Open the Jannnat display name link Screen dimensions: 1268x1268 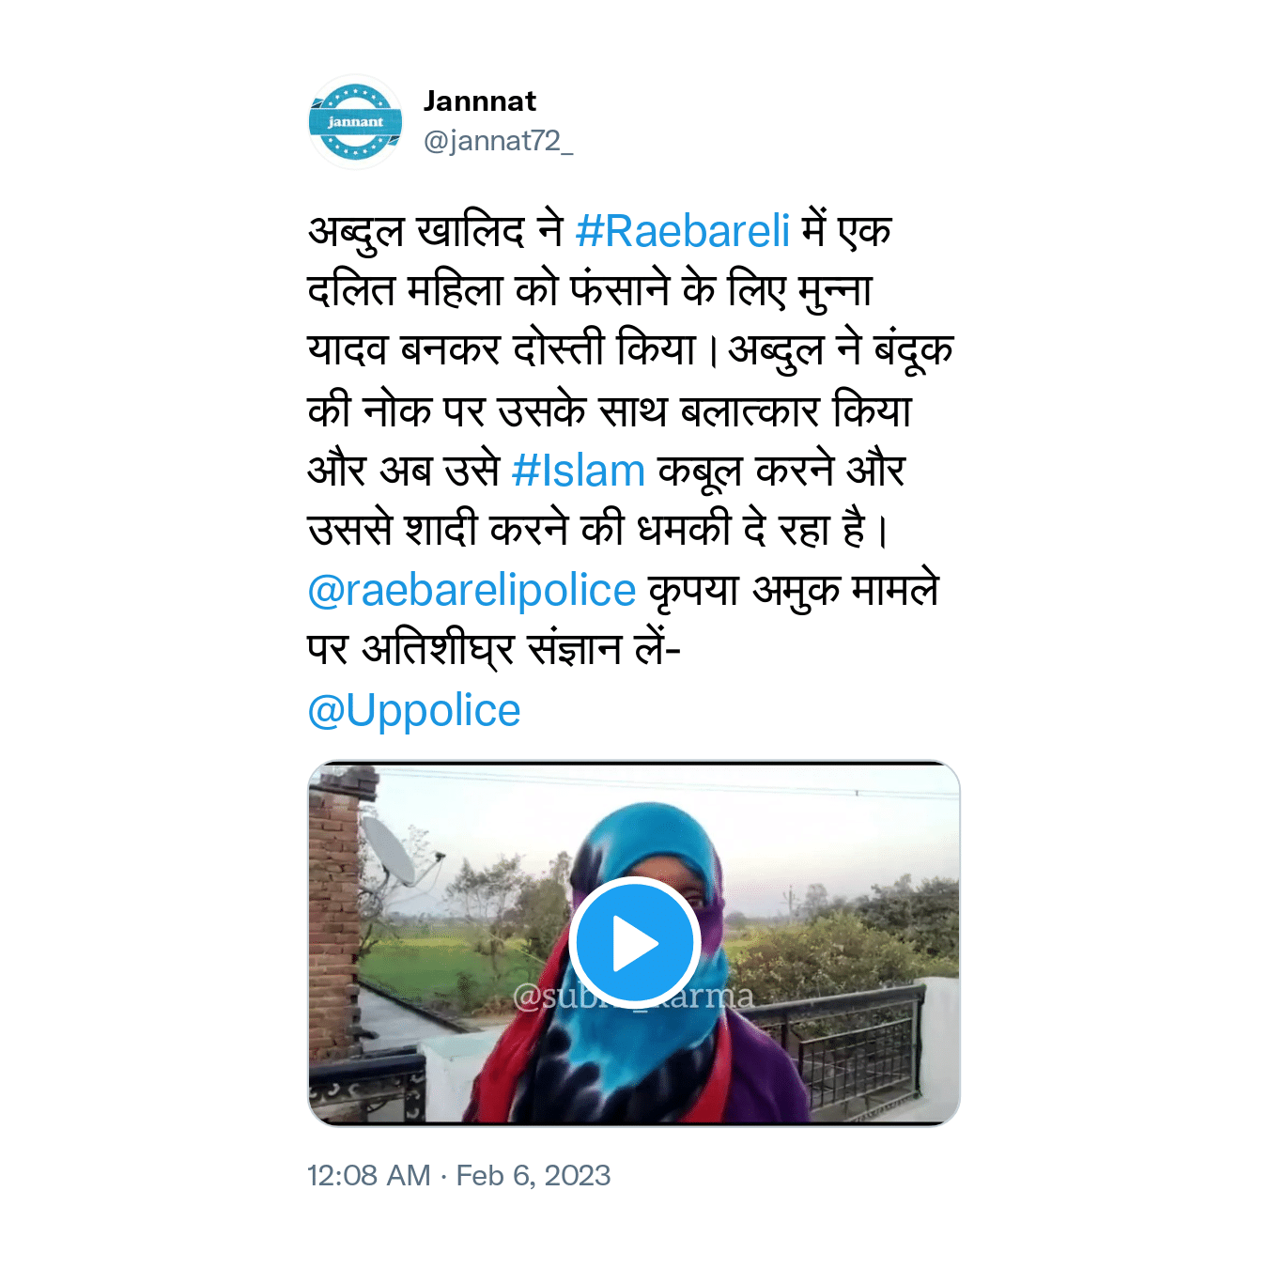point(479,101)
